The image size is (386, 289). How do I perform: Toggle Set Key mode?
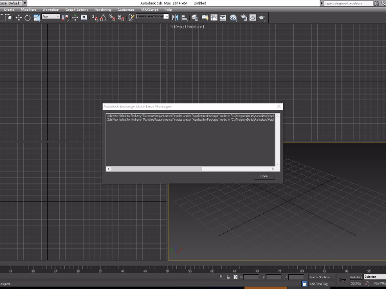(356, 283)
